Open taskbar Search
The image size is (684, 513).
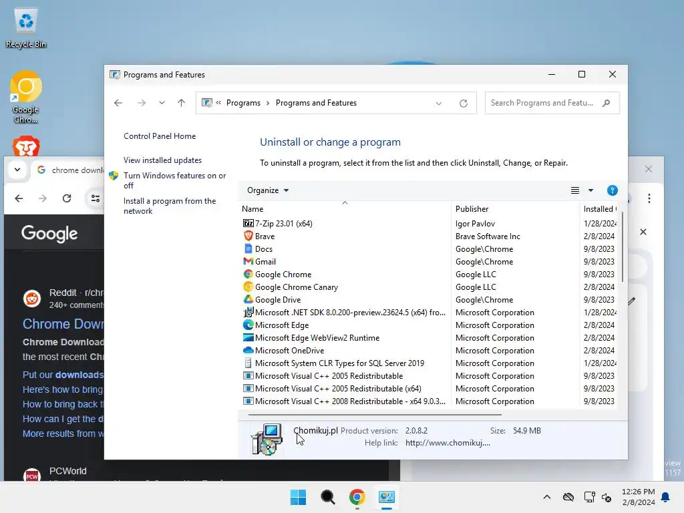click(x=327, y=497)
